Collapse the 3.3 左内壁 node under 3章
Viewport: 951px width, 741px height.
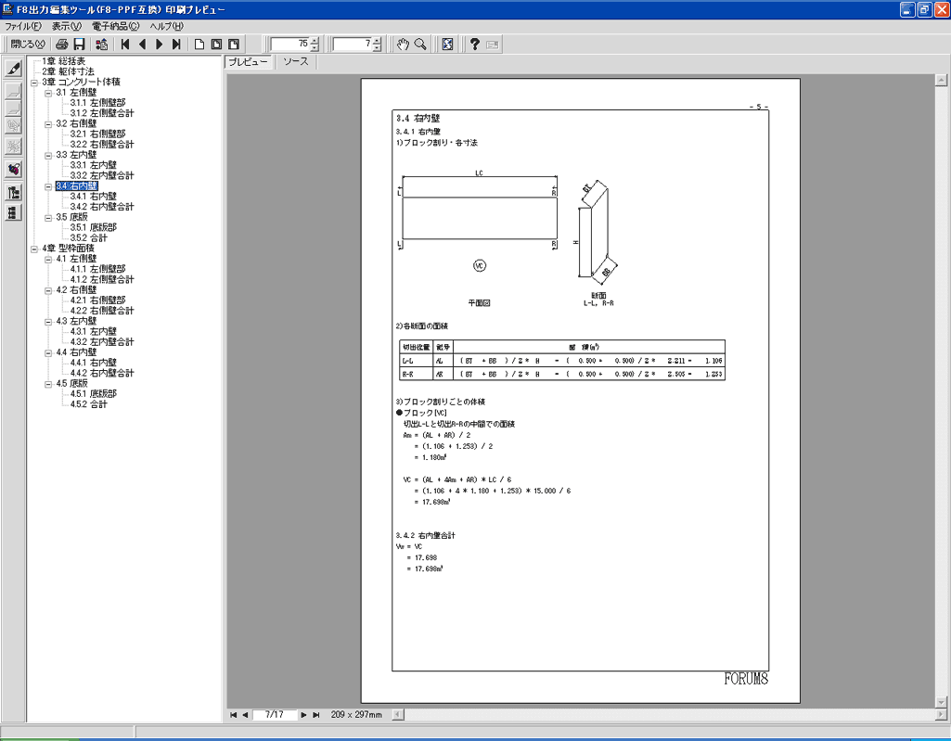point(48,155)
